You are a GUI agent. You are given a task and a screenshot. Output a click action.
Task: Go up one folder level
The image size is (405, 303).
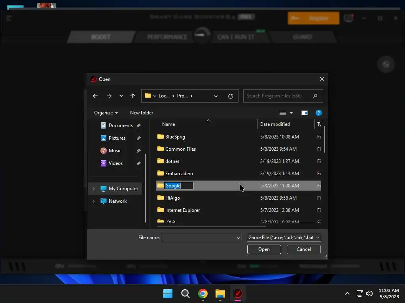click(133, 96)
